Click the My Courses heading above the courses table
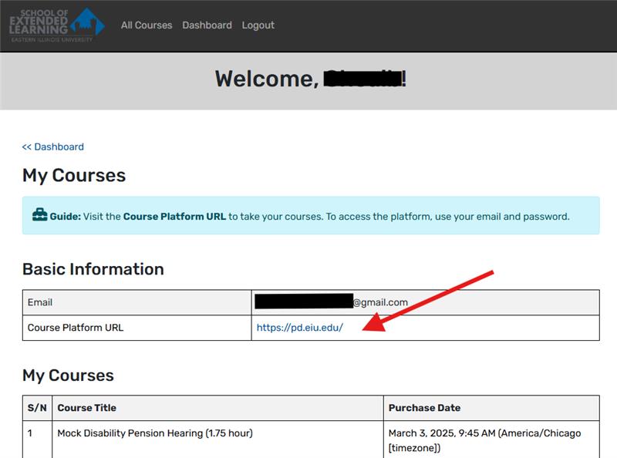The height and width of the screenshot is (458, 617). [x=68, y=375]
